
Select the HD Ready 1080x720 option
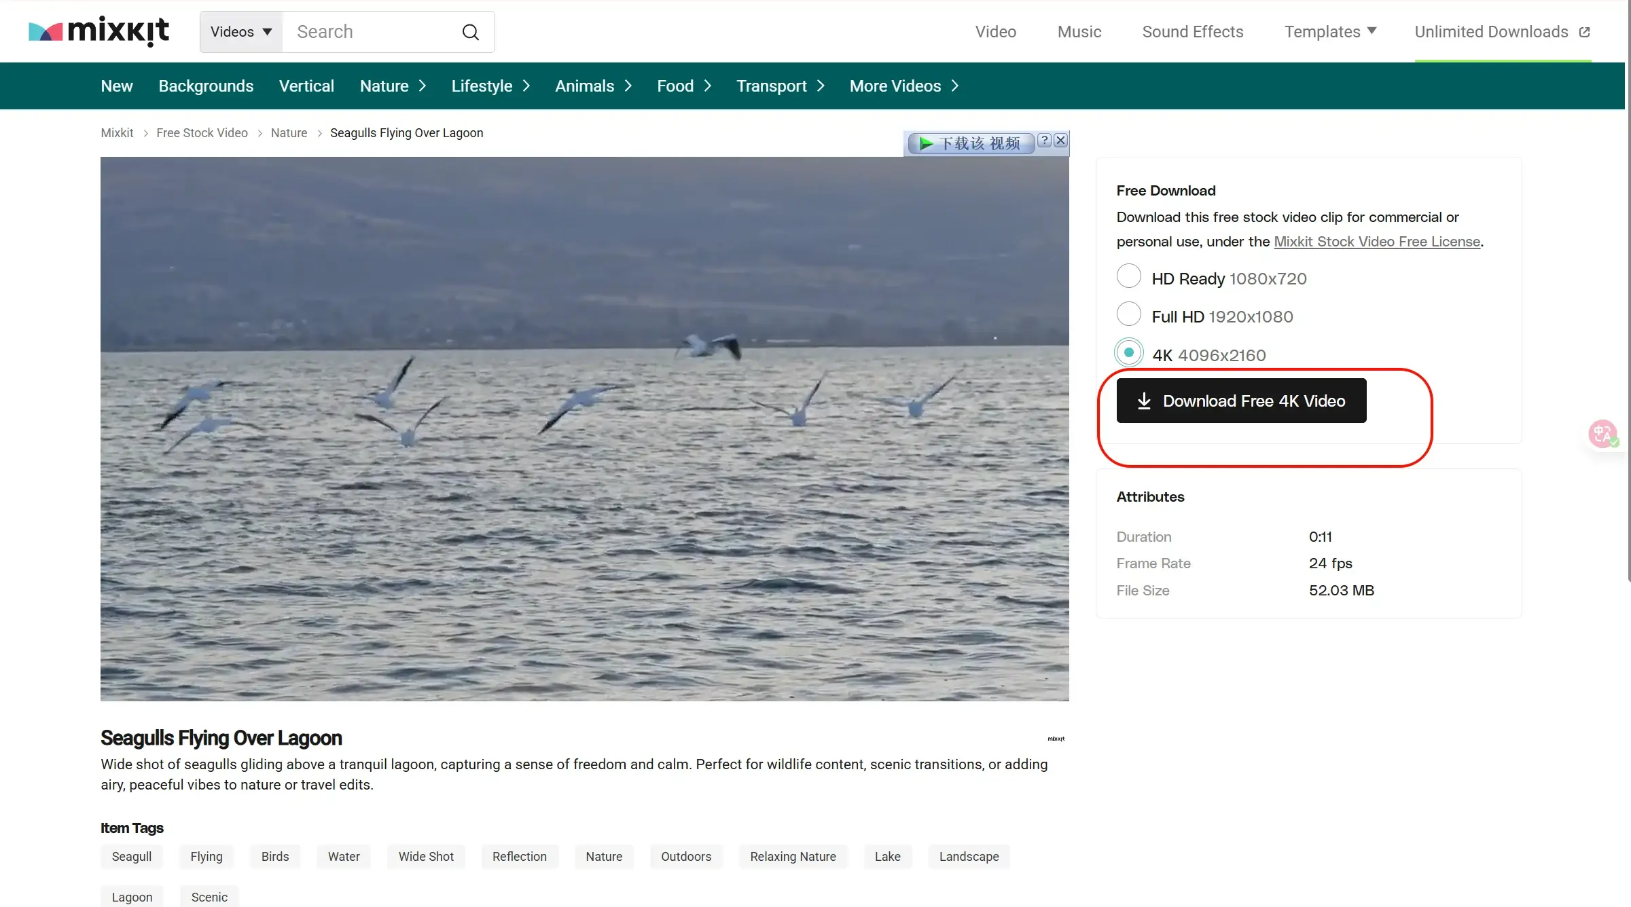[1129, 276]
